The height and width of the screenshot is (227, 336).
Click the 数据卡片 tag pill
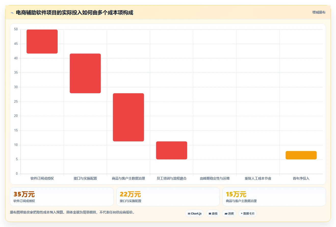pos(248,213)
